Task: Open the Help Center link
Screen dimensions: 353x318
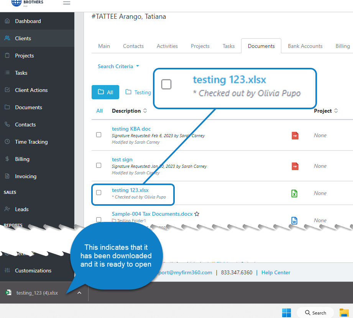Action: point(276,272)
